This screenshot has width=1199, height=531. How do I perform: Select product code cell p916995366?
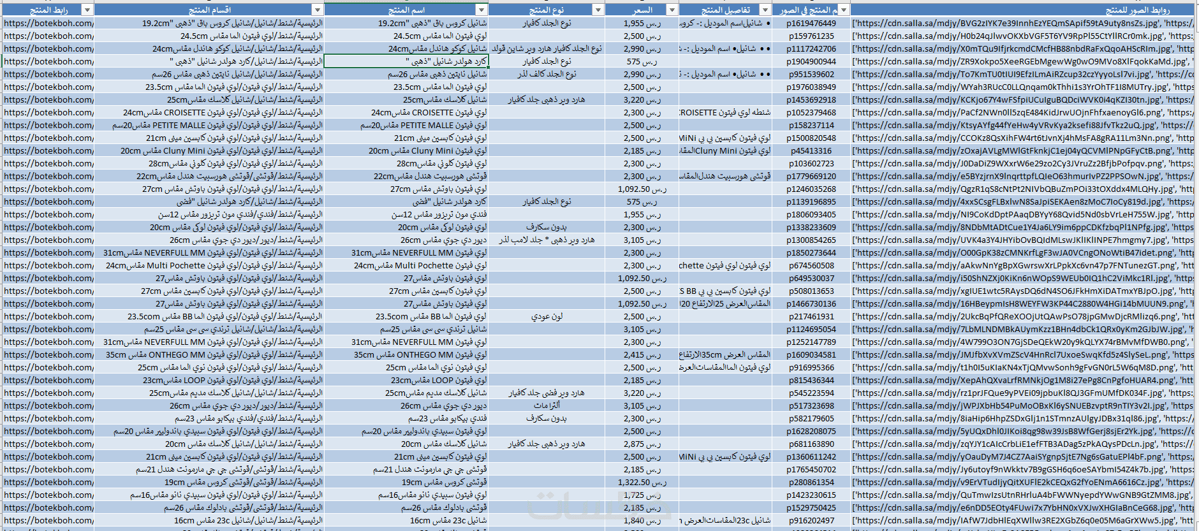(x=811, y=367)
